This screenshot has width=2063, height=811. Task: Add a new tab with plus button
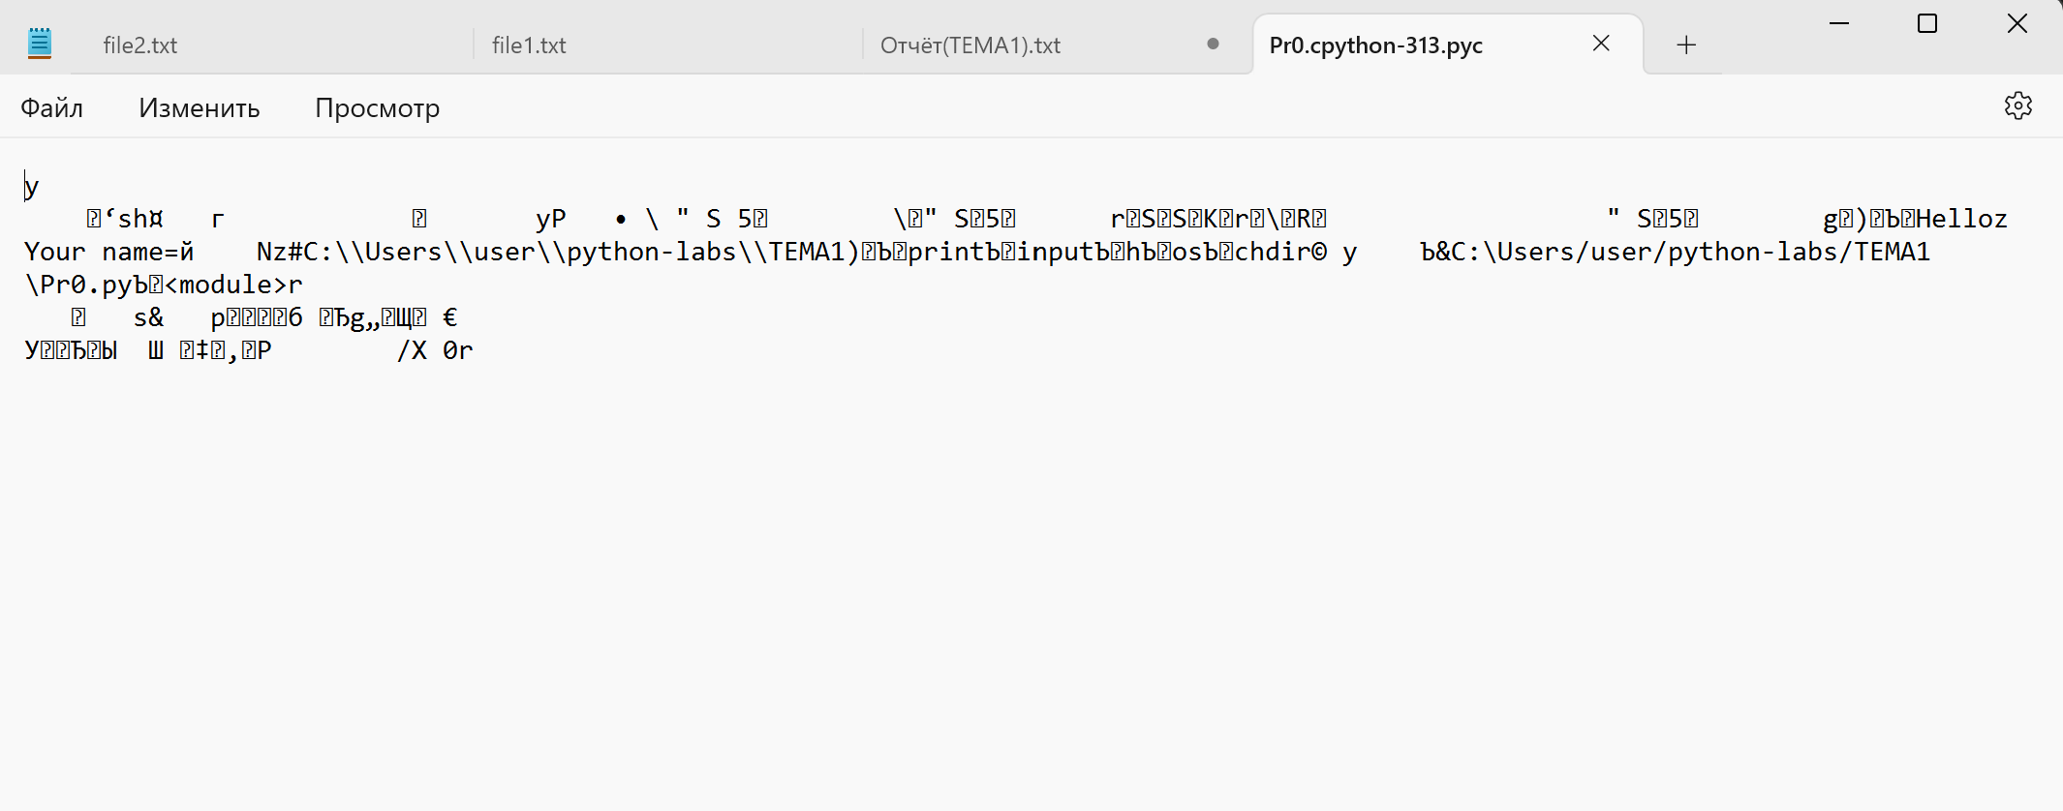click(x=1686, y=45)
